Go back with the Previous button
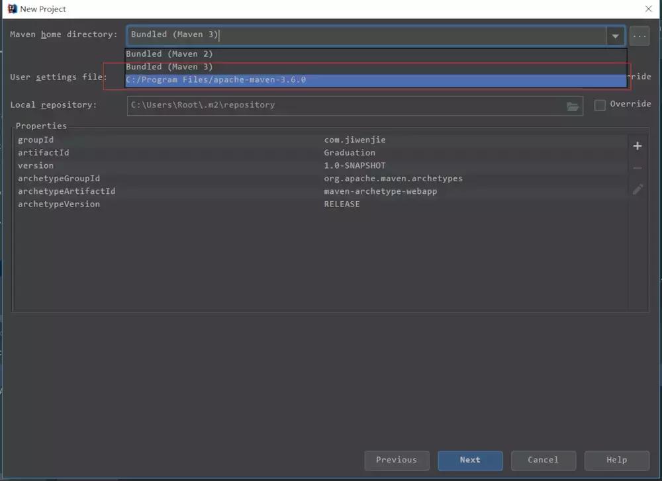This screenshot has height=481, width=662. [x=397, y=460]
